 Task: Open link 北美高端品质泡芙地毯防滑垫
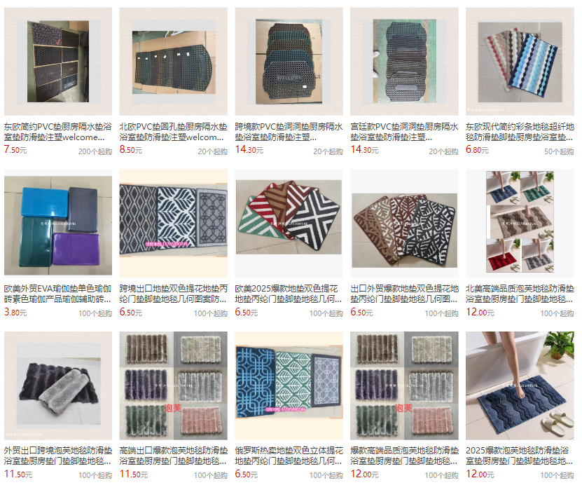click(x=520, y=294)
